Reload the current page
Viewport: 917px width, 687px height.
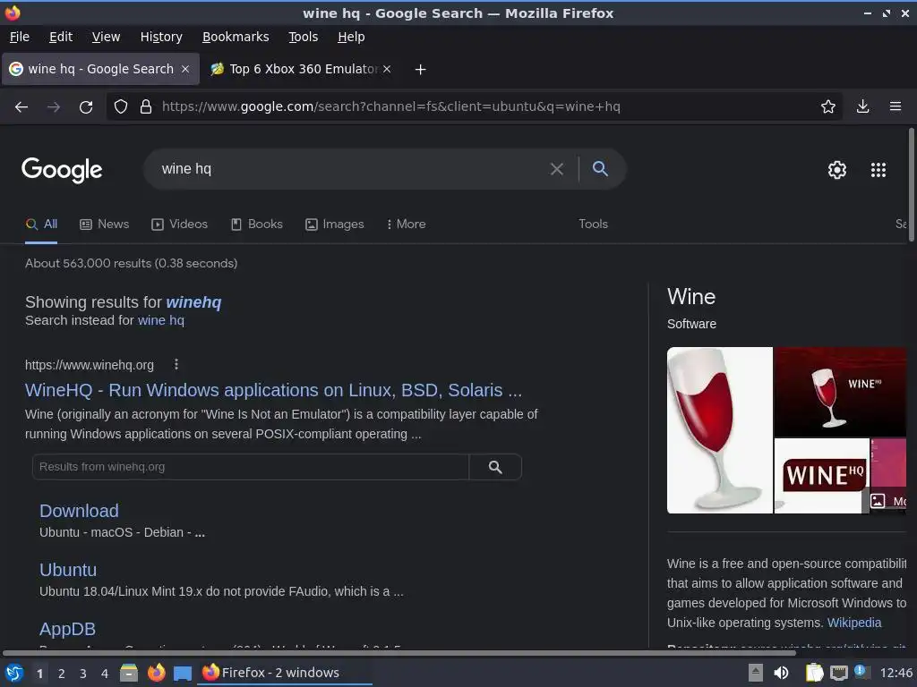(x=86, y=107)
